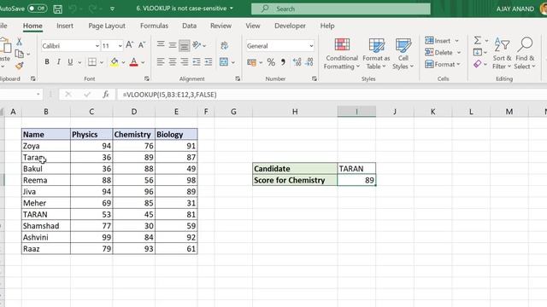Image resolution: width=547 pixels, height=307 pixels.
Task: Open Font settings dialog launcher
Action: (x=147, y=78)
